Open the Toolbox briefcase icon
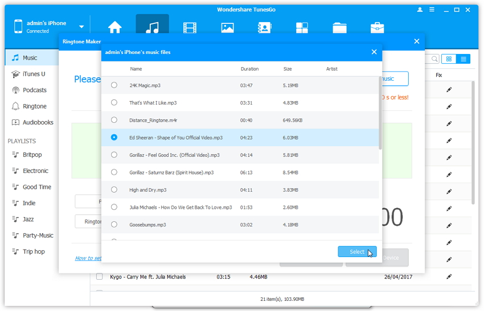The width and height of the screenshot is (484, 311). 377,27
